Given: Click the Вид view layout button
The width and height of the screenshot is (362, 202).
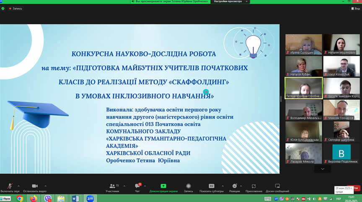Looking at the screenshot, I should click(x=356, y=8).
